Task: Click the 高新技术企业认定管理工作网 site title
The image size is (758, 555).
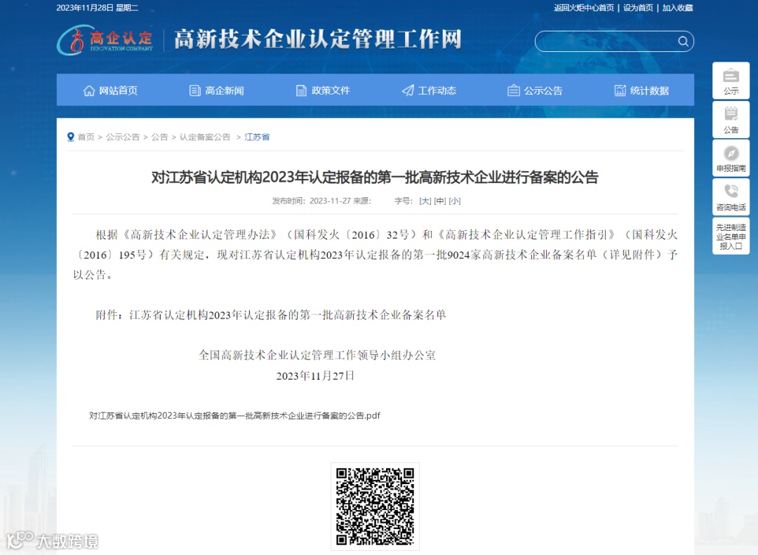Action: click(x=318, y=39)
